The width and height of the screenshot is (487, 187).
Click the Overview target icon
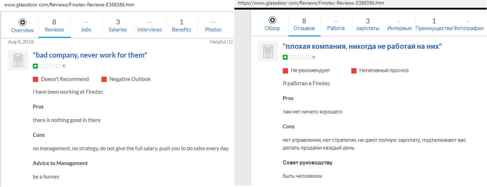coord(23,22)
